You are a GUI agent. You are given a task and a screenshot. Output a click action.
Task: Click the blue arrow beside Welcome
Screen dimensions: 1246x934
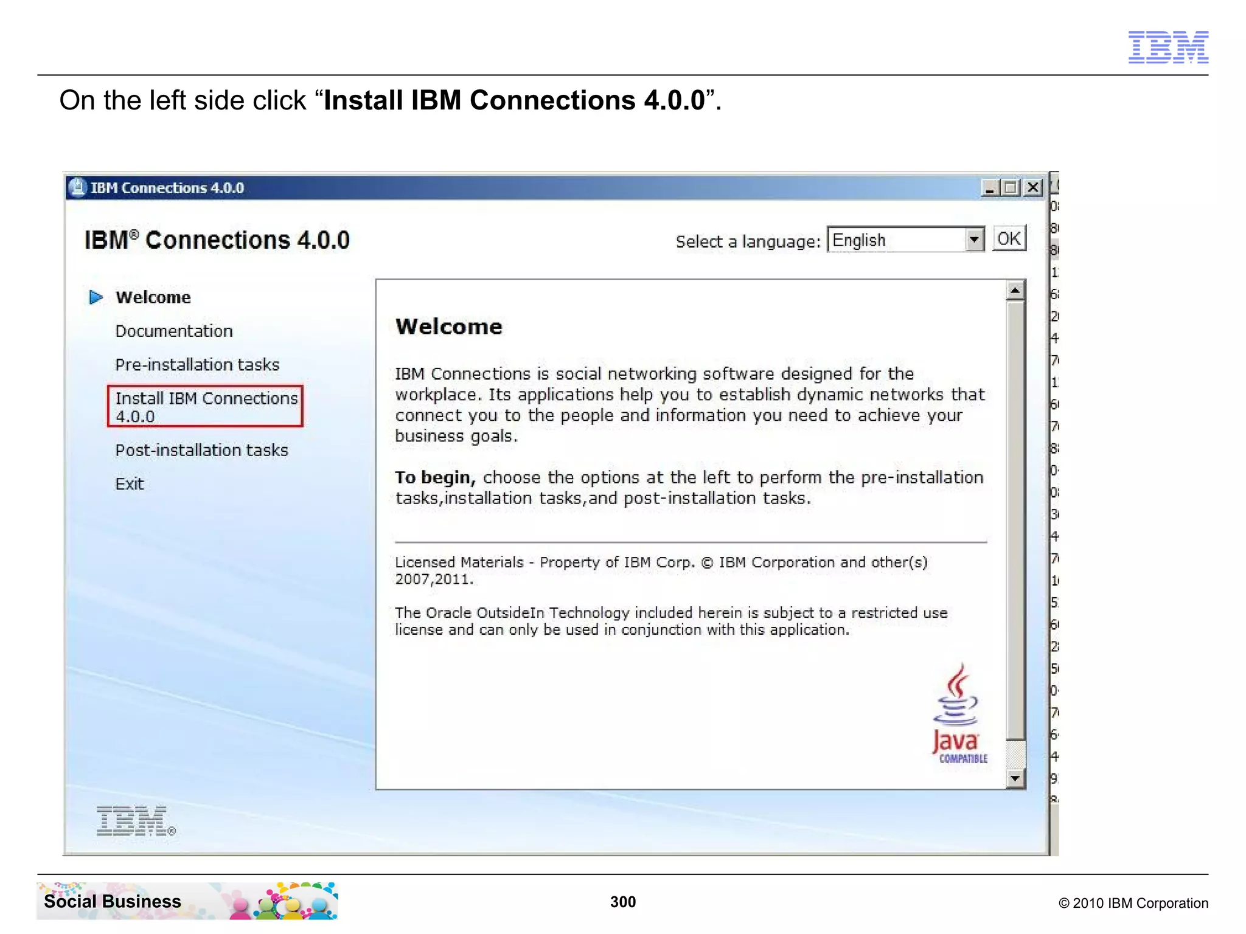click(96, 297)
